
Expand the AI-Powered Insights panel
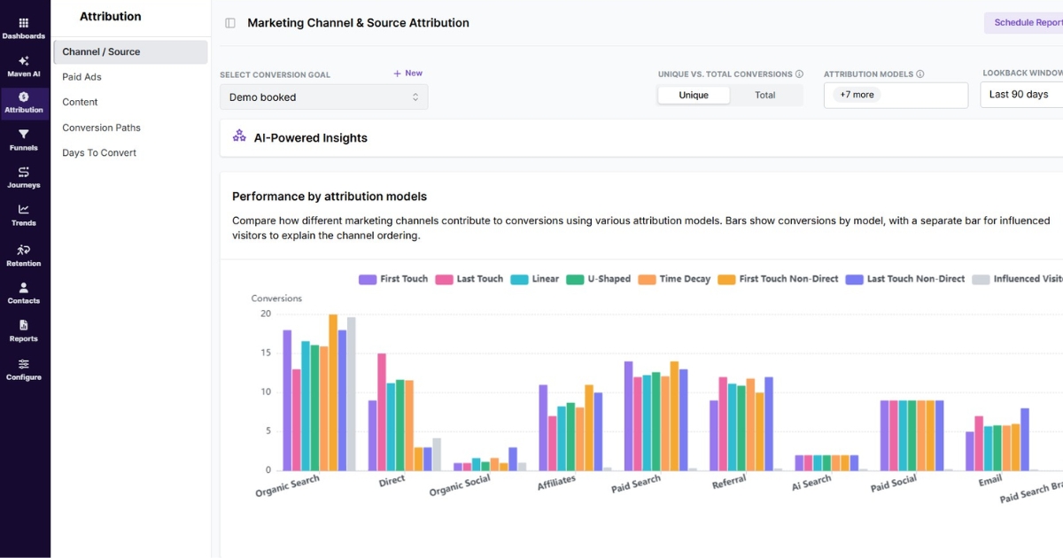[641, 138]
